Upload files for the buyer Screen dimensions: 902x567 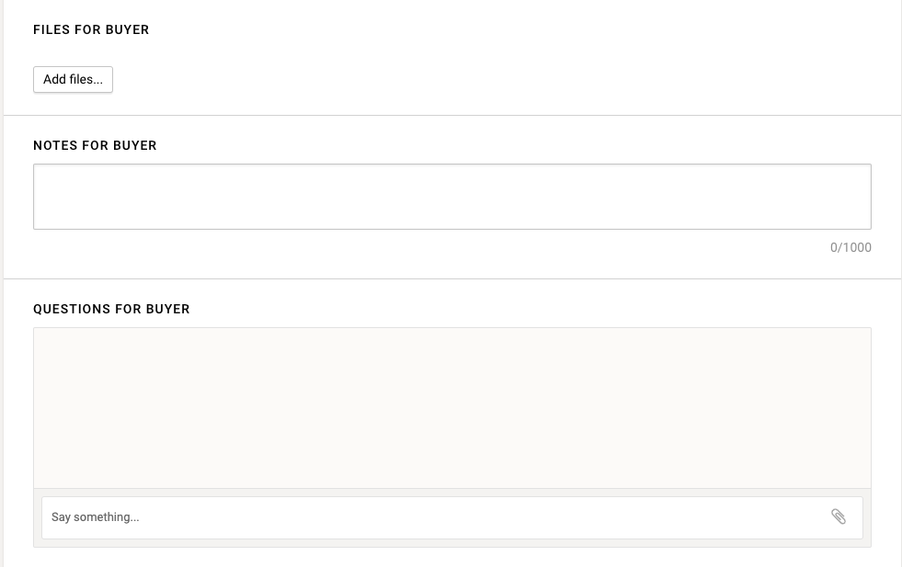tap(73, 80)
